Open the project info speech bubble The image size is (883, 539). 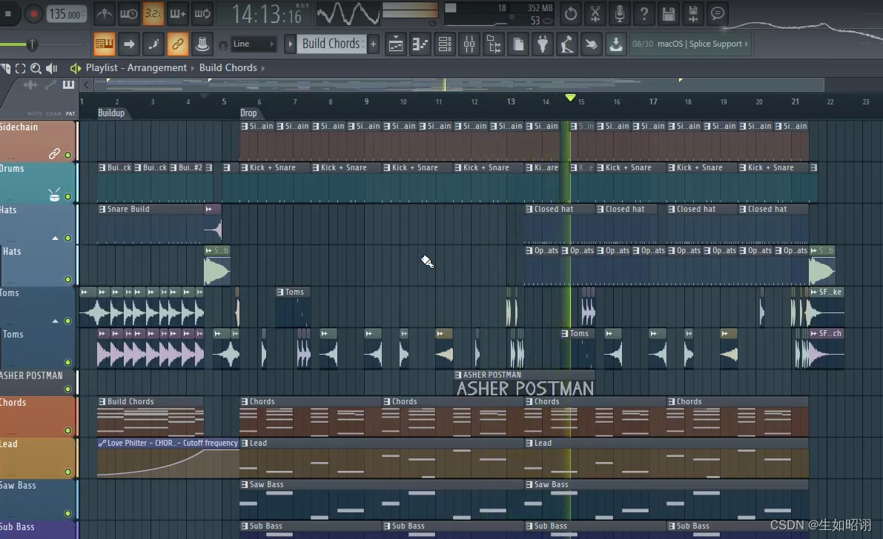(718, 13)
